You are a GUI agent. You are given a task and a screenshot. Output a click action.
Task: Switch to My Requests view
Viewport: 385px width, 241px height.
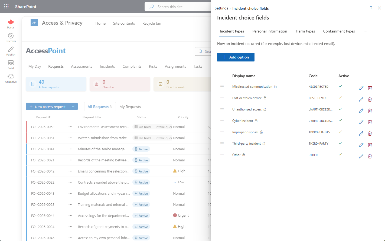tap(130, 107)
